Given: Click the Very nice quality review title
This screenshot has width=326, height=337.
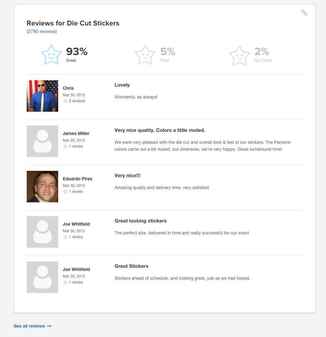Looking at the screenshot, I should pyautogui.click(x=160, y=130).
